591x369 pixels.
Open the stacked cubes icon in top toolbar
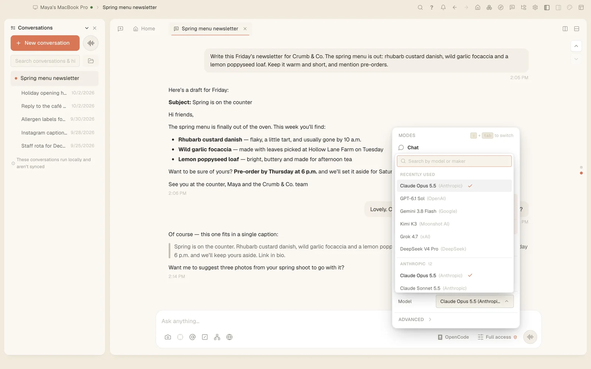coord(489,7)
